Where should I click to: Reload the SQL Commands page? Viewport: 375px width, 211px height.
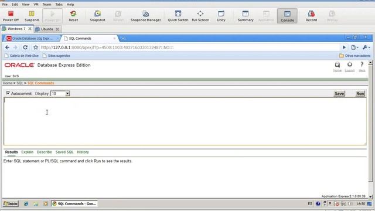(x=25, y=47)
